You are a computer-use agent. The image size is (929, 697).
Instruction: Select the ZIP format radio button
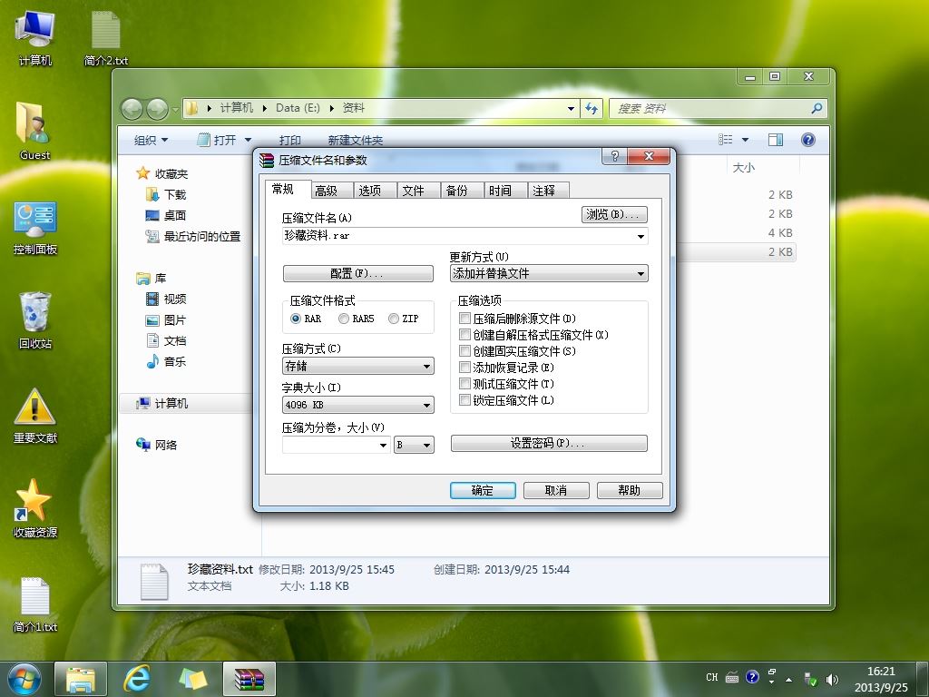tap(394, 319)
